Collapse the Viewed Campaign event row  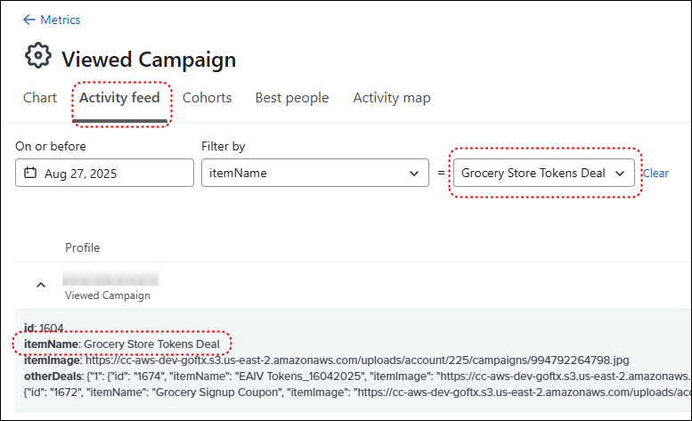click(39, 285)
